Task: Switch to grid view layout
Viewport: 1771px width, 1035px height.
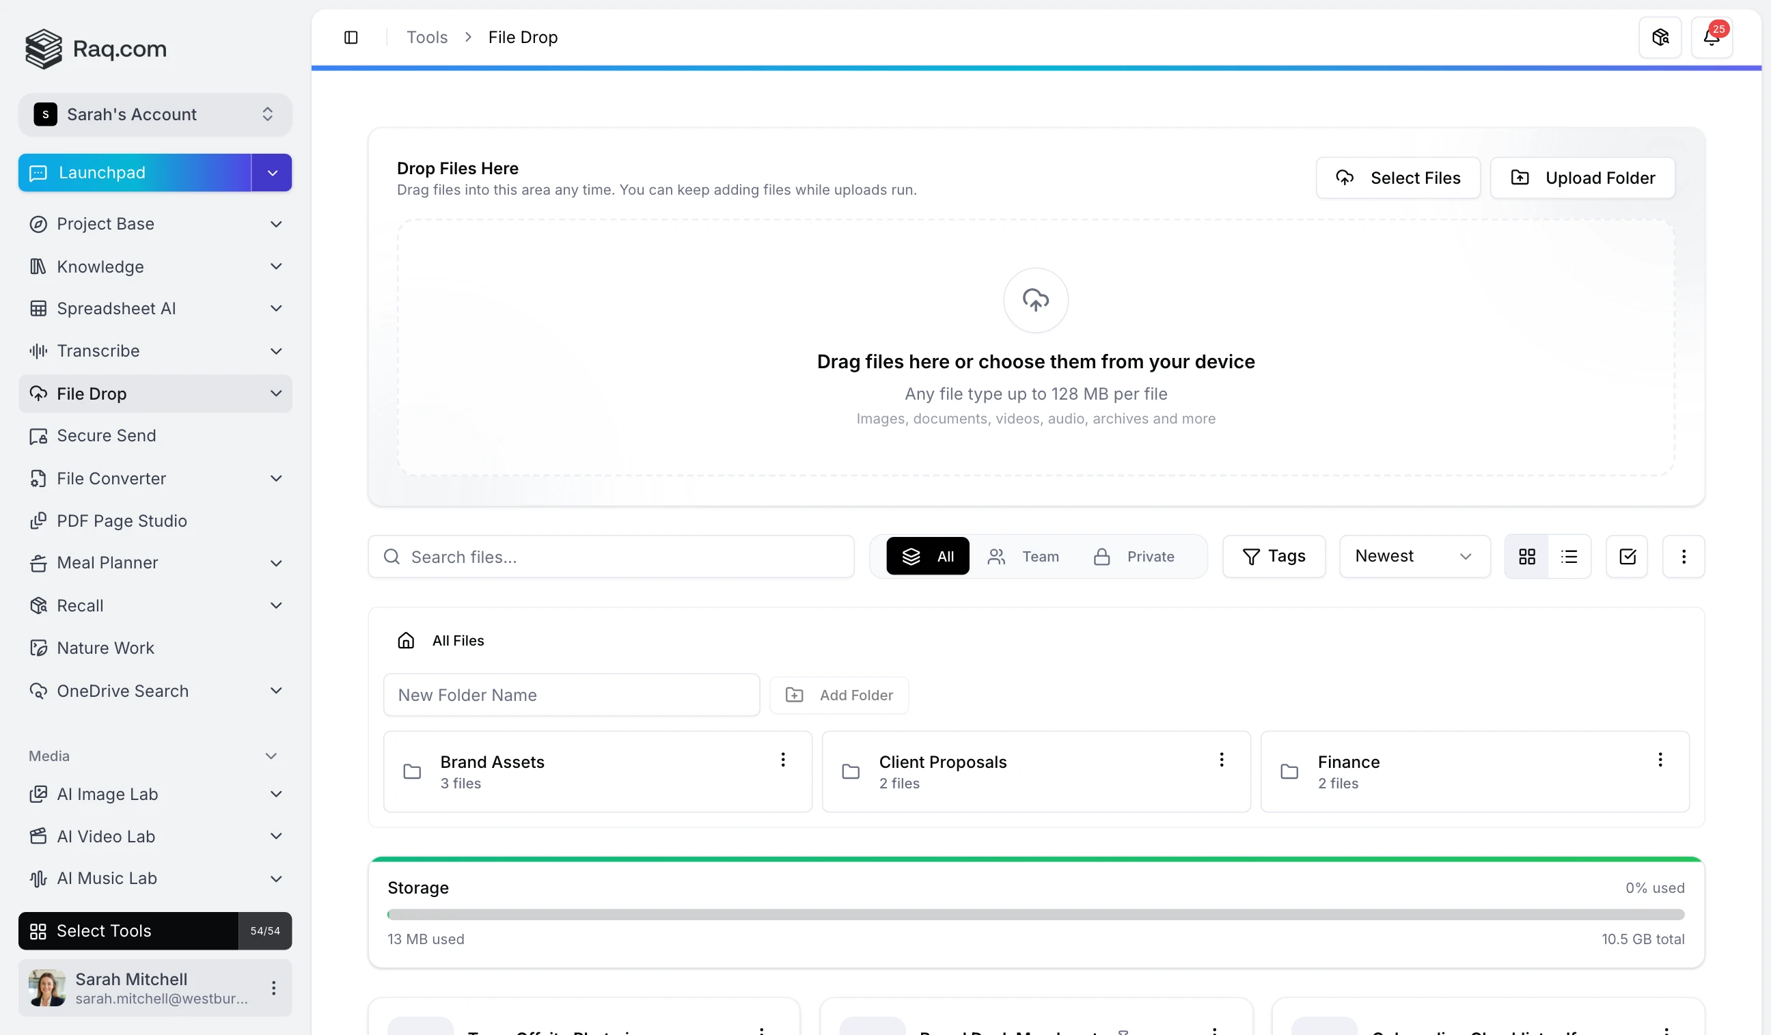Action: tap(1526, 557)
